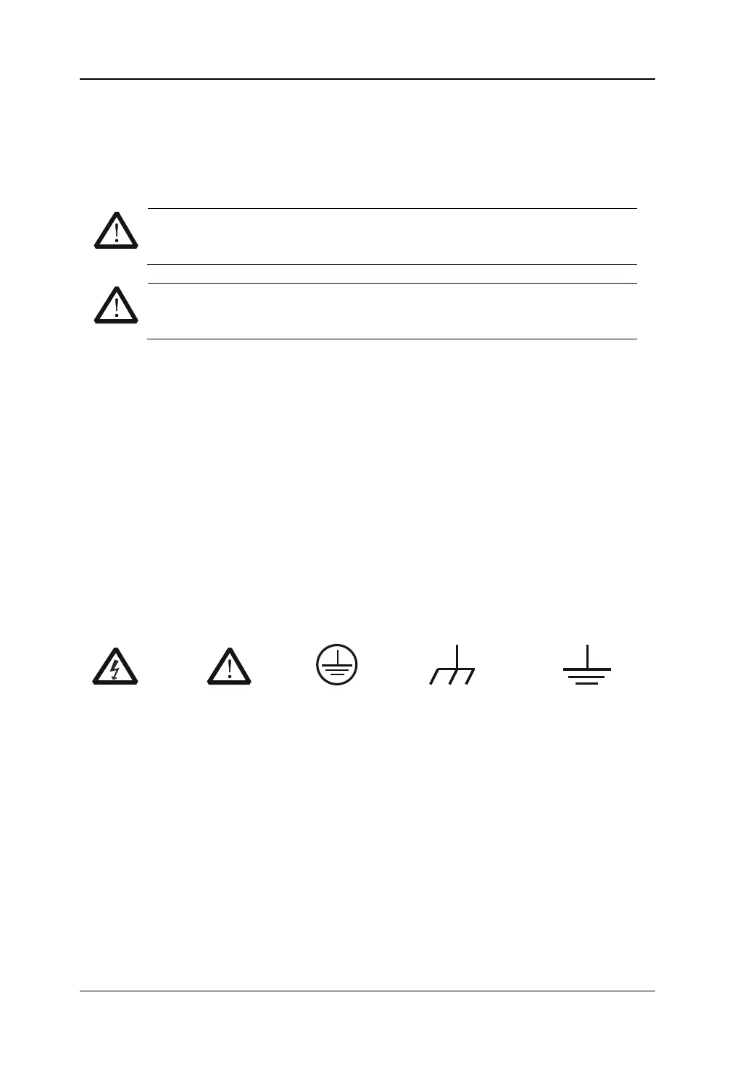The height and width of the screenshot is (1069, 756).
Task: Click the upper warning triangle beside first notice box
Action: [116, 231]
